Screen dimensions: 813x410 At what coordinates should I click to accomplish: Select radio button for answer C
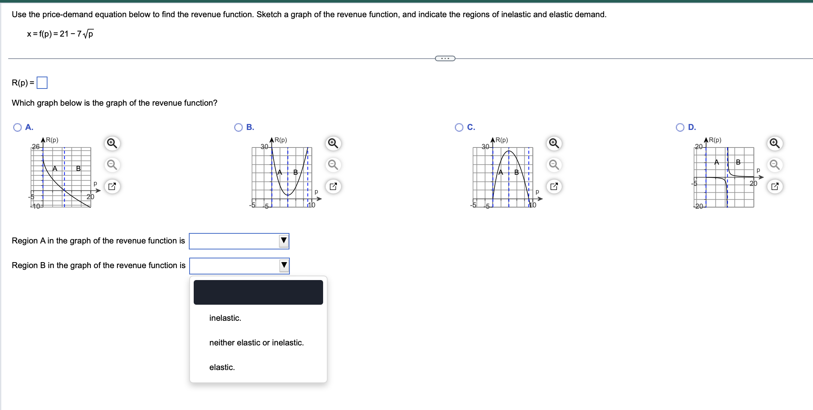point(459,127)
